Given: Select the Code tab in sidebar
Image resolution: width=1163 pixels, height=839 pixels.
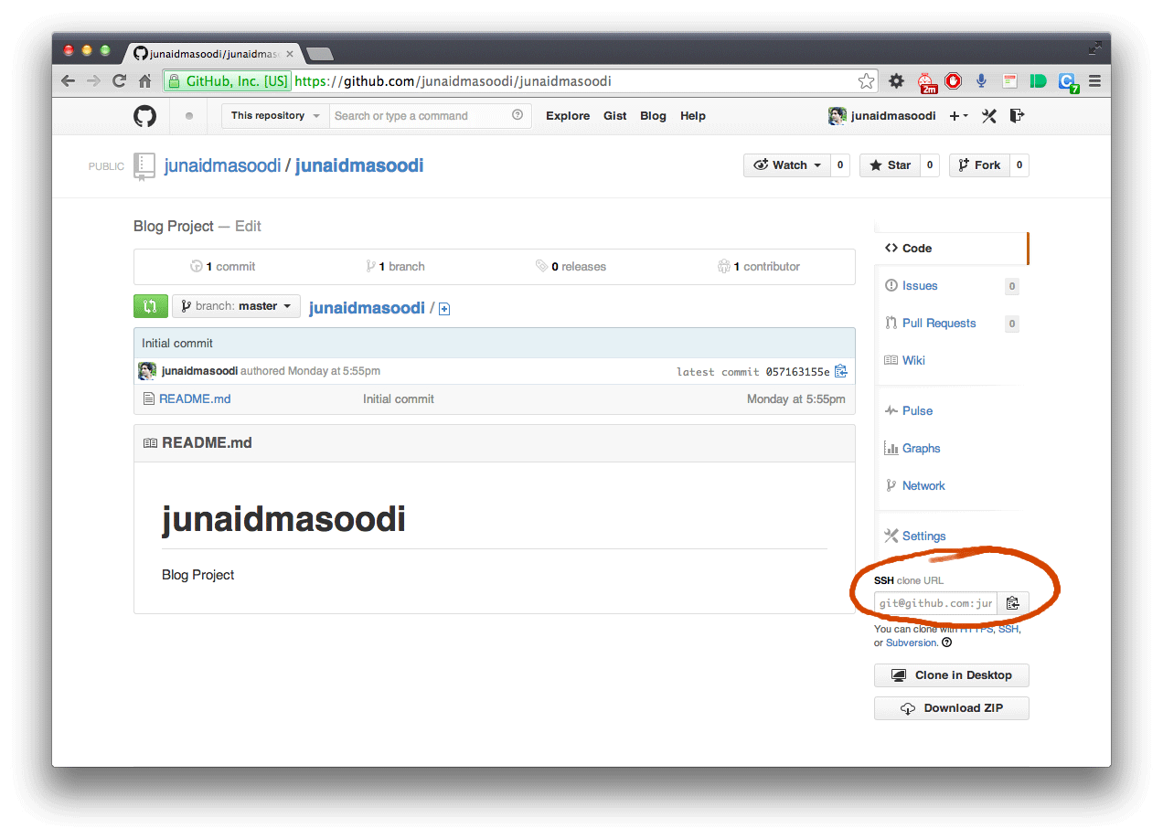Looking at the screenshot, I should [x=951, y=249].
